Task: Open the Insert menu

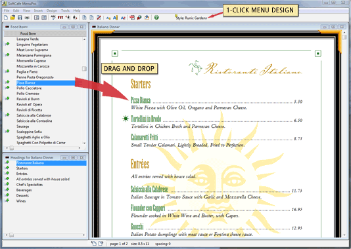Action: (38, 10)
